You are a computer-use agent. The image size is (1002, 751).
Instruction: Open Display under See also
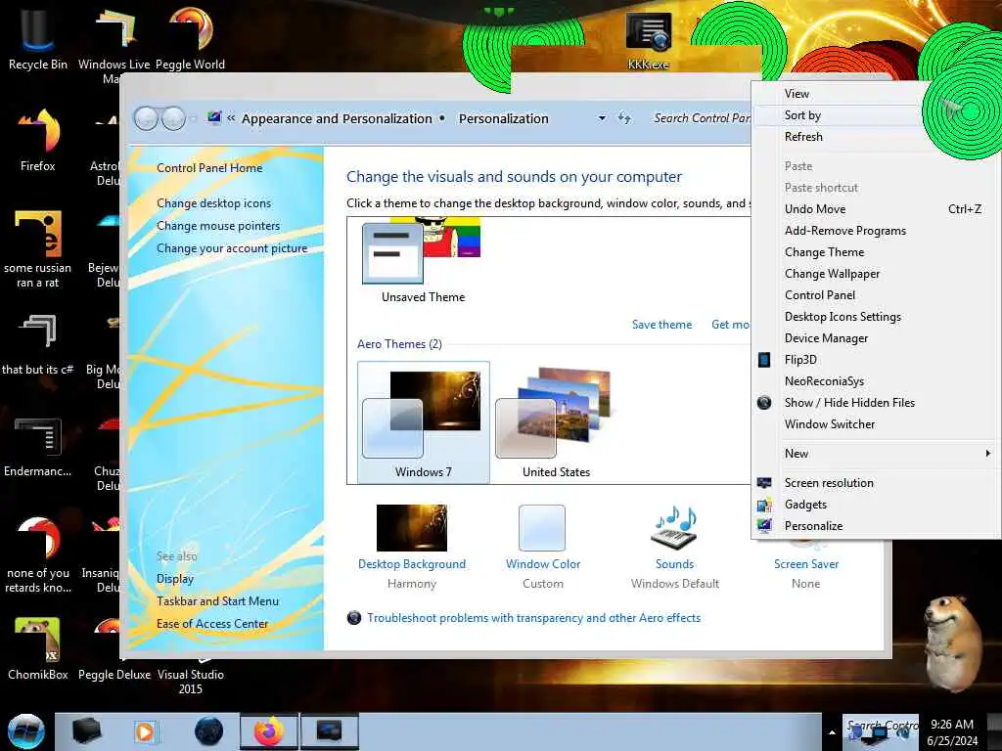175,579
